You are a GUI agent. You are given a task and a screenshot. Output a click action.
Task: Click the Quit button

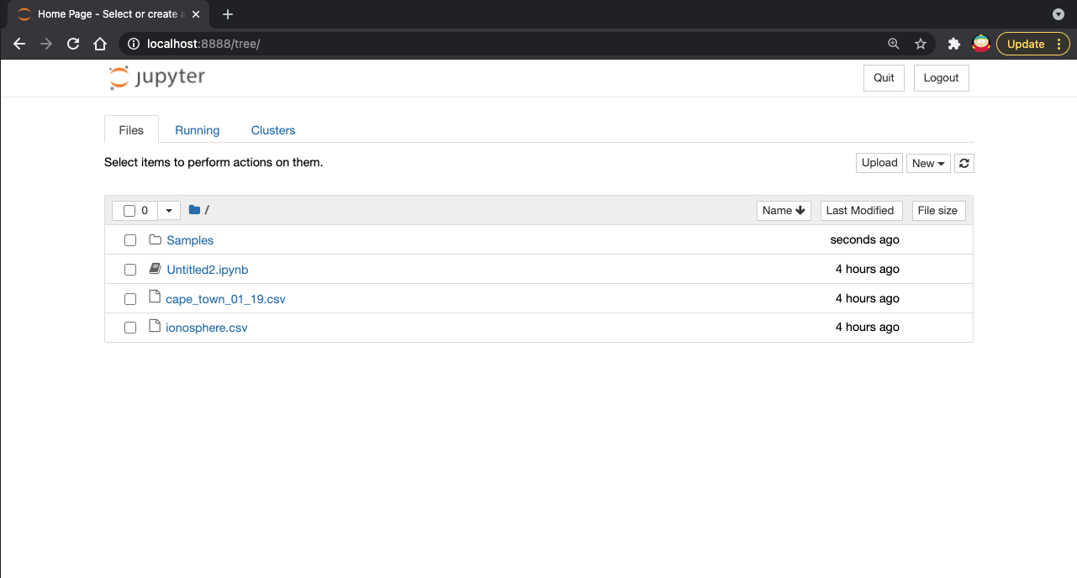tap(884, 77)
